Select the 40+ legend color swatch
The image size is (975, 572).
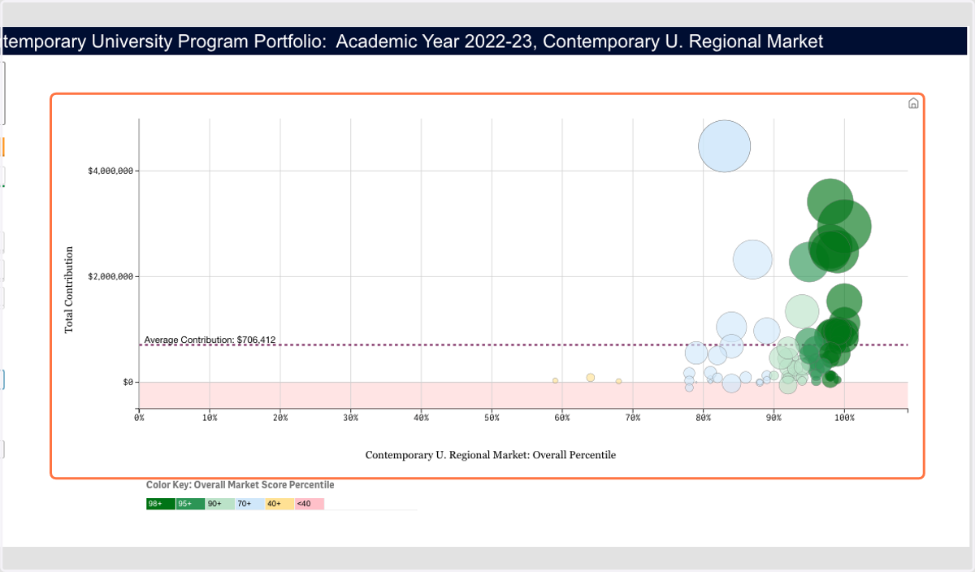coord(279,504)
